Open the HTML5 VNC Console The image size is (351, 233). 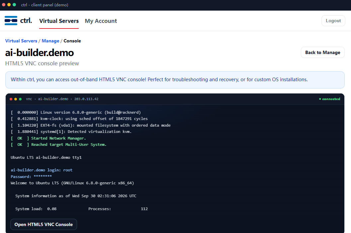click(44, 224)
